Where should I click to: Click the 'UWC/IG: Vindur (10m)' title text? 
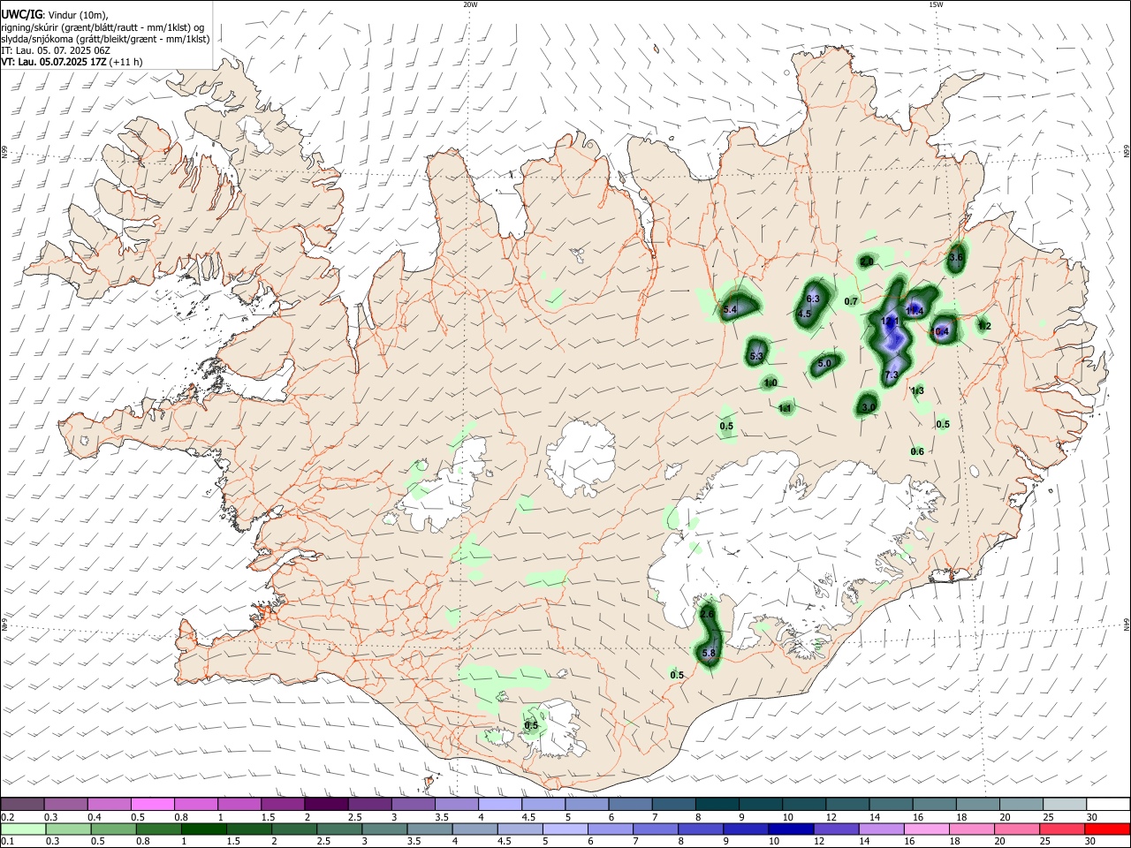53,15
